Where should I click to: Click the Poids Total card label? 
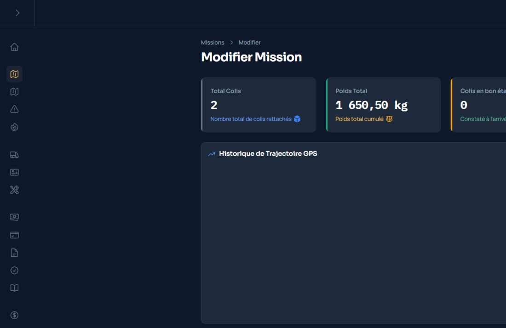pyautogui.click(x=351, y=91)
